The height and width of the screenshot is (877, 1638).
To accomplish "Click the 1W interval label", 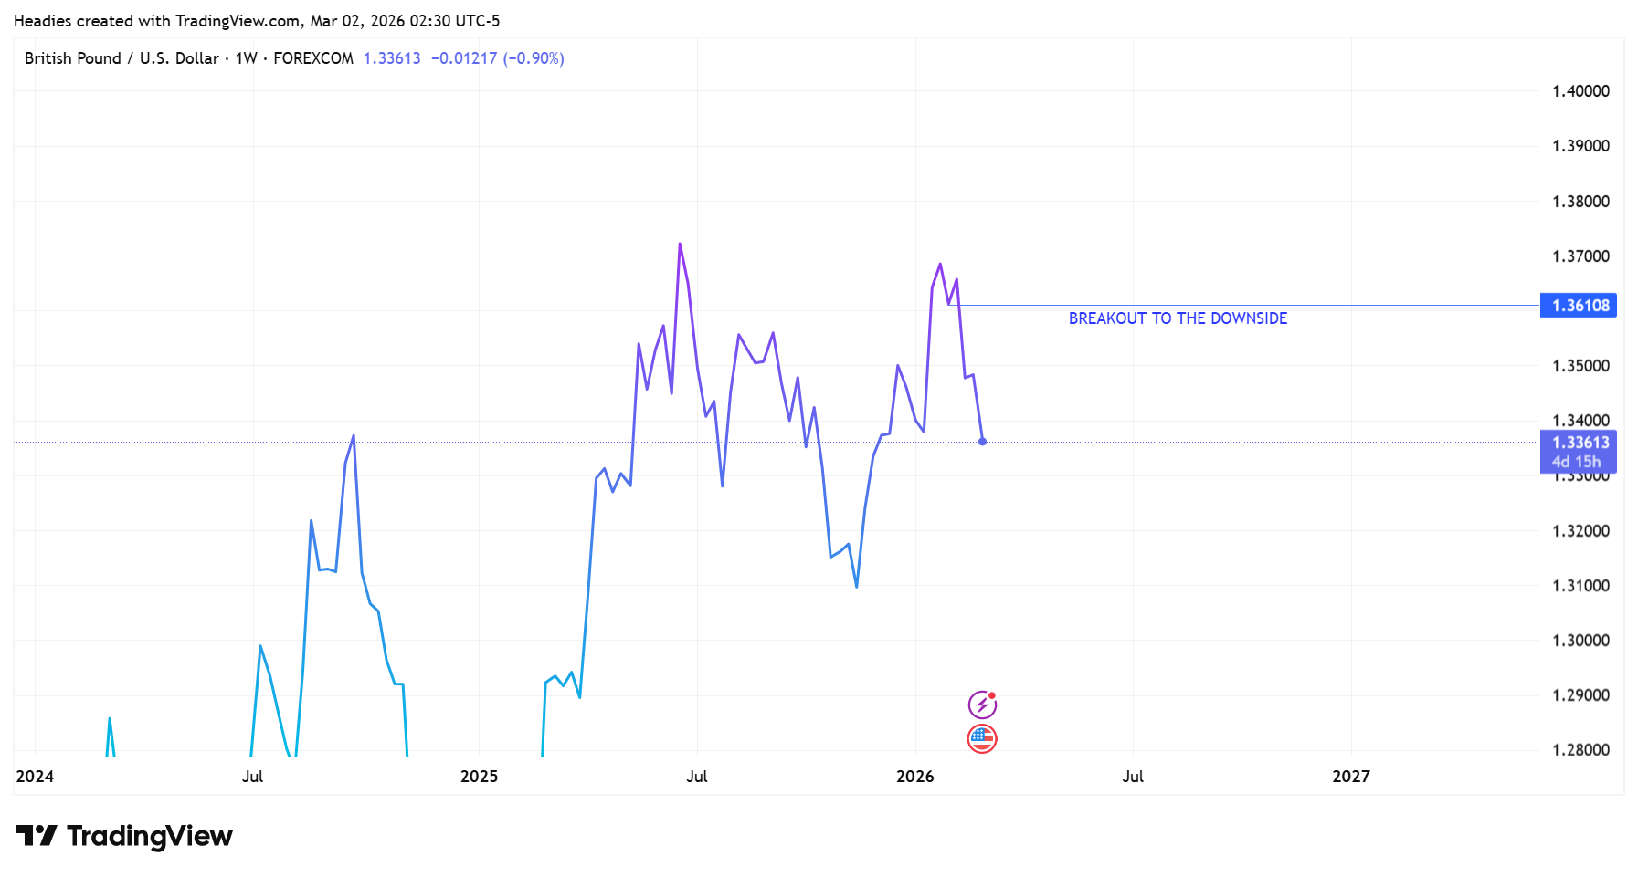I will pyautogui.click(x=246, y=58).
